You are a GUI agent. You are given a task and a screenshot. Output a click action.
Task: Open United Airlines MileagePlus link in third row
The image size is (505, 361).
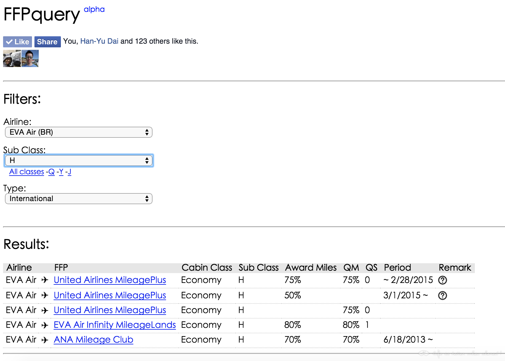pyautogui.click(x=110, y=310)
